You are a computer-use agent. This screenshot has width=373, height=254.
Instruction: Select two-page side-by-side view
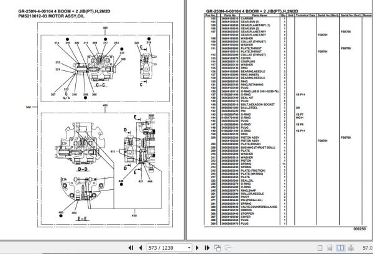point(341,248)
